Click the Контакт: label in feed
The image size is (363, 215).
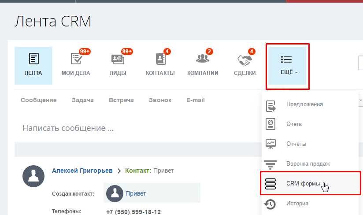(x=138, y=171)
